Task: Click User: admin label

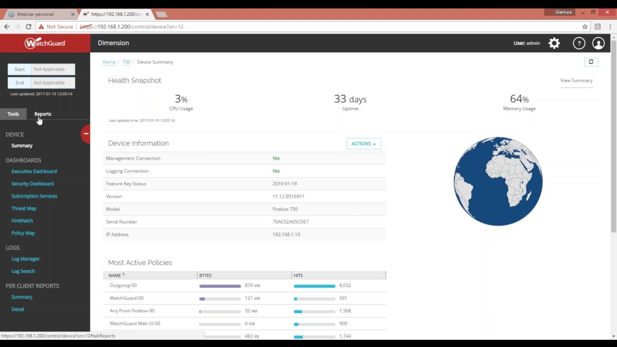Action: tap(526, 43)
